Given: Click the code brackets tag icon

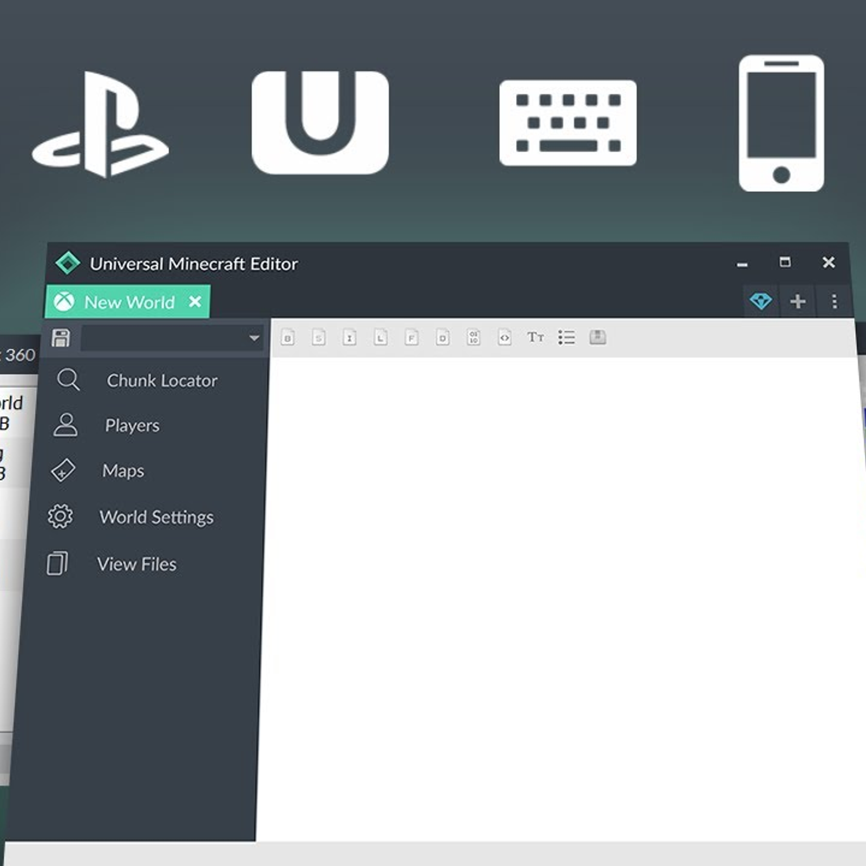Looking at the screenshot, I should tap(504, 338).
